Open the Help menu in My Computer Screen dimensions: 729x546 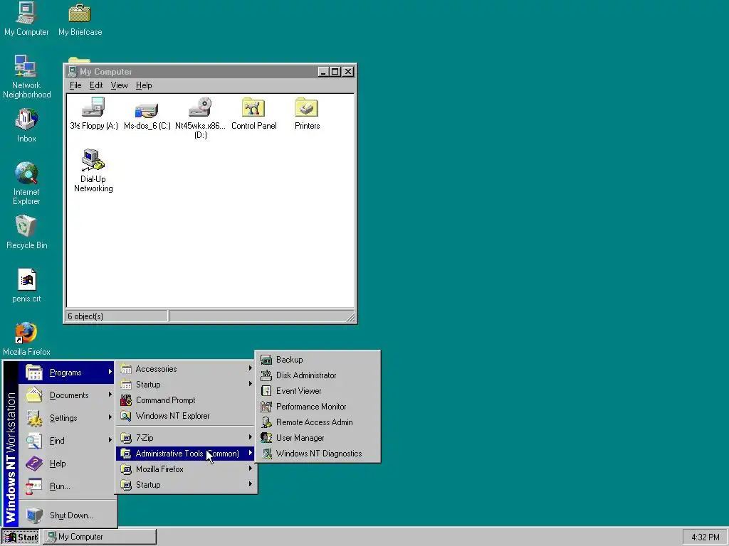(144, 85)
